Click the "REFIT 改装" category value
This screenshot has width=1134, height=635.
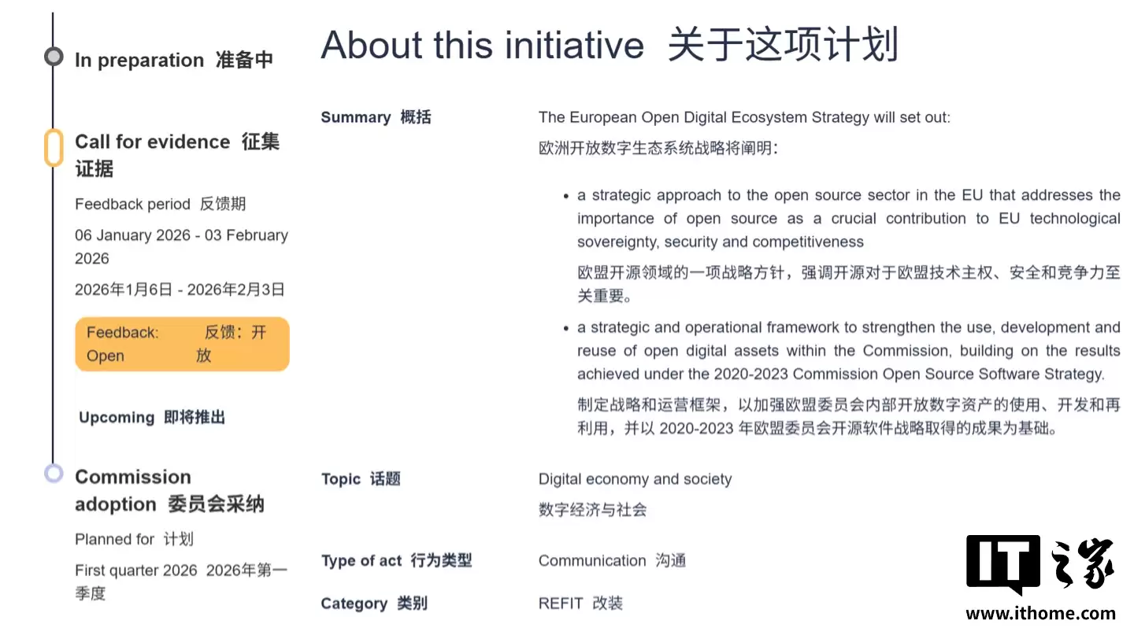point(581,603)
